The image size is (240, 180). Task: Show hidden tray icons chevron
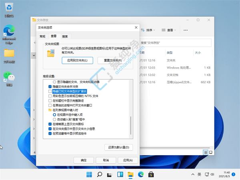point(193,174)
